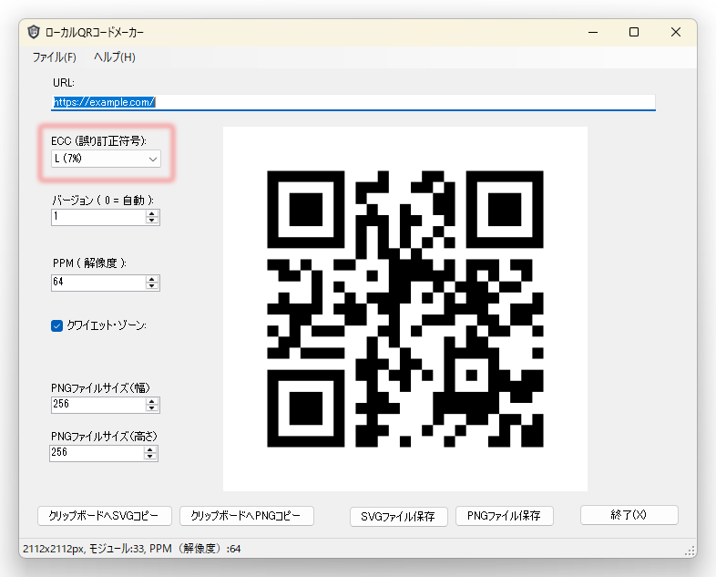716x577 pixels.
Task: Increase PNG file width with up arrow
Action: click(152, 400)
